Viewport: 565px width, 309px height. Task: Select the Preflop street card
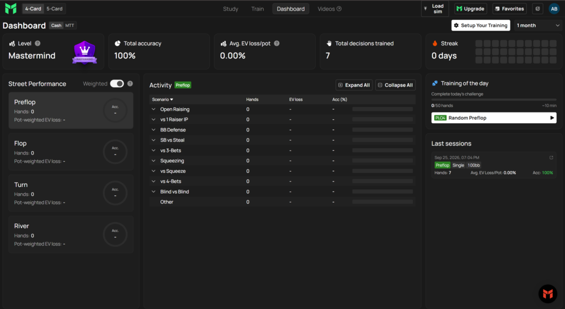click(71, 110)
